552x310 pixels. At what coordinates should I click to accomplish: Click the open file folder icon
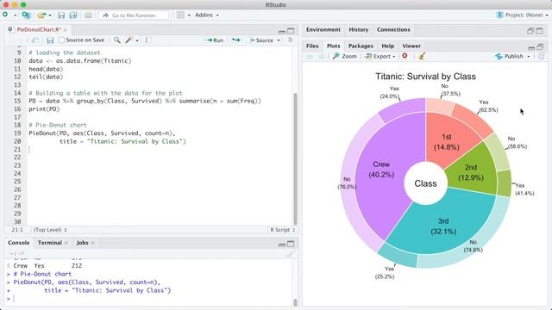pyautogui.click(x=41, y=15)
